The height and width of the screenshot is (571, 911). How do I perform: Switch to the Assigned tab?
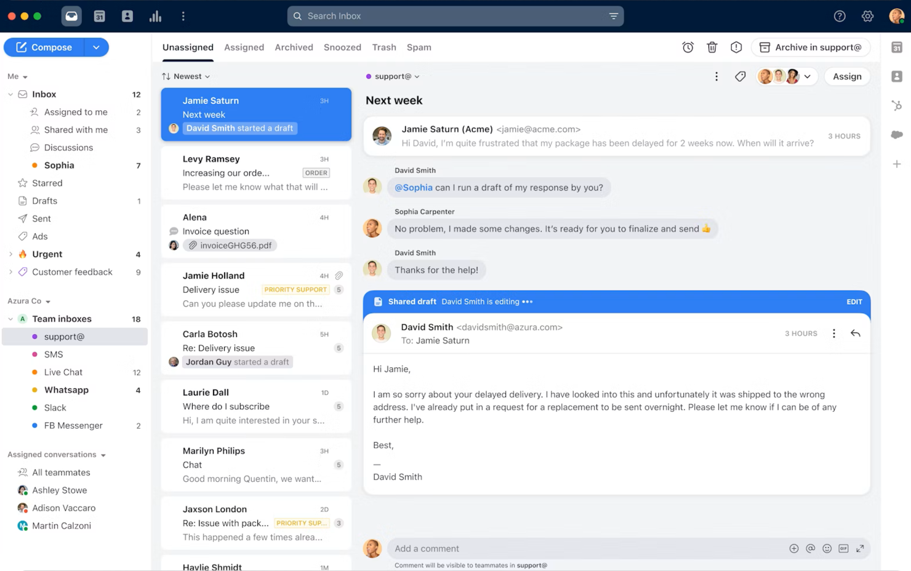(x=244, y=47)
